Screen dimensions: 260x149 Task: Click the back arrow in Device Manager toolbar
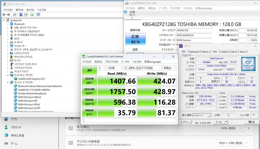pos(4,15)
